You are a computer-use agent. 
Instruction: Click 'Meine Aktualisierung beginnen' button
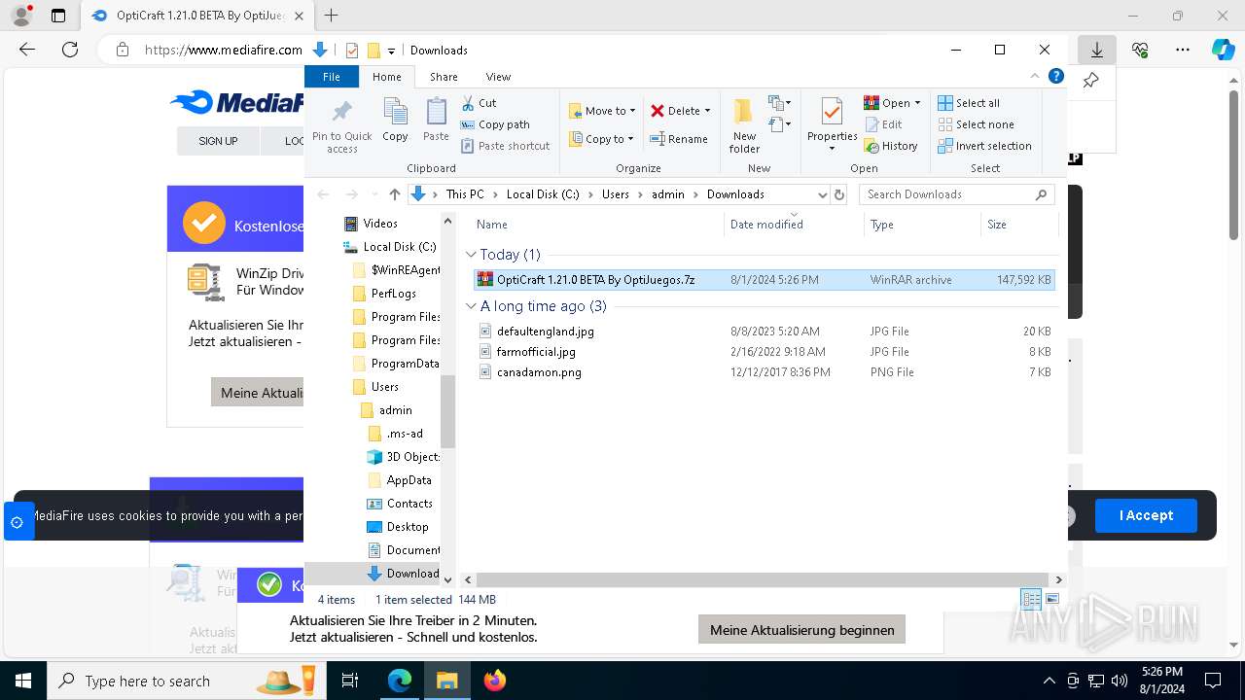[801, 630]
